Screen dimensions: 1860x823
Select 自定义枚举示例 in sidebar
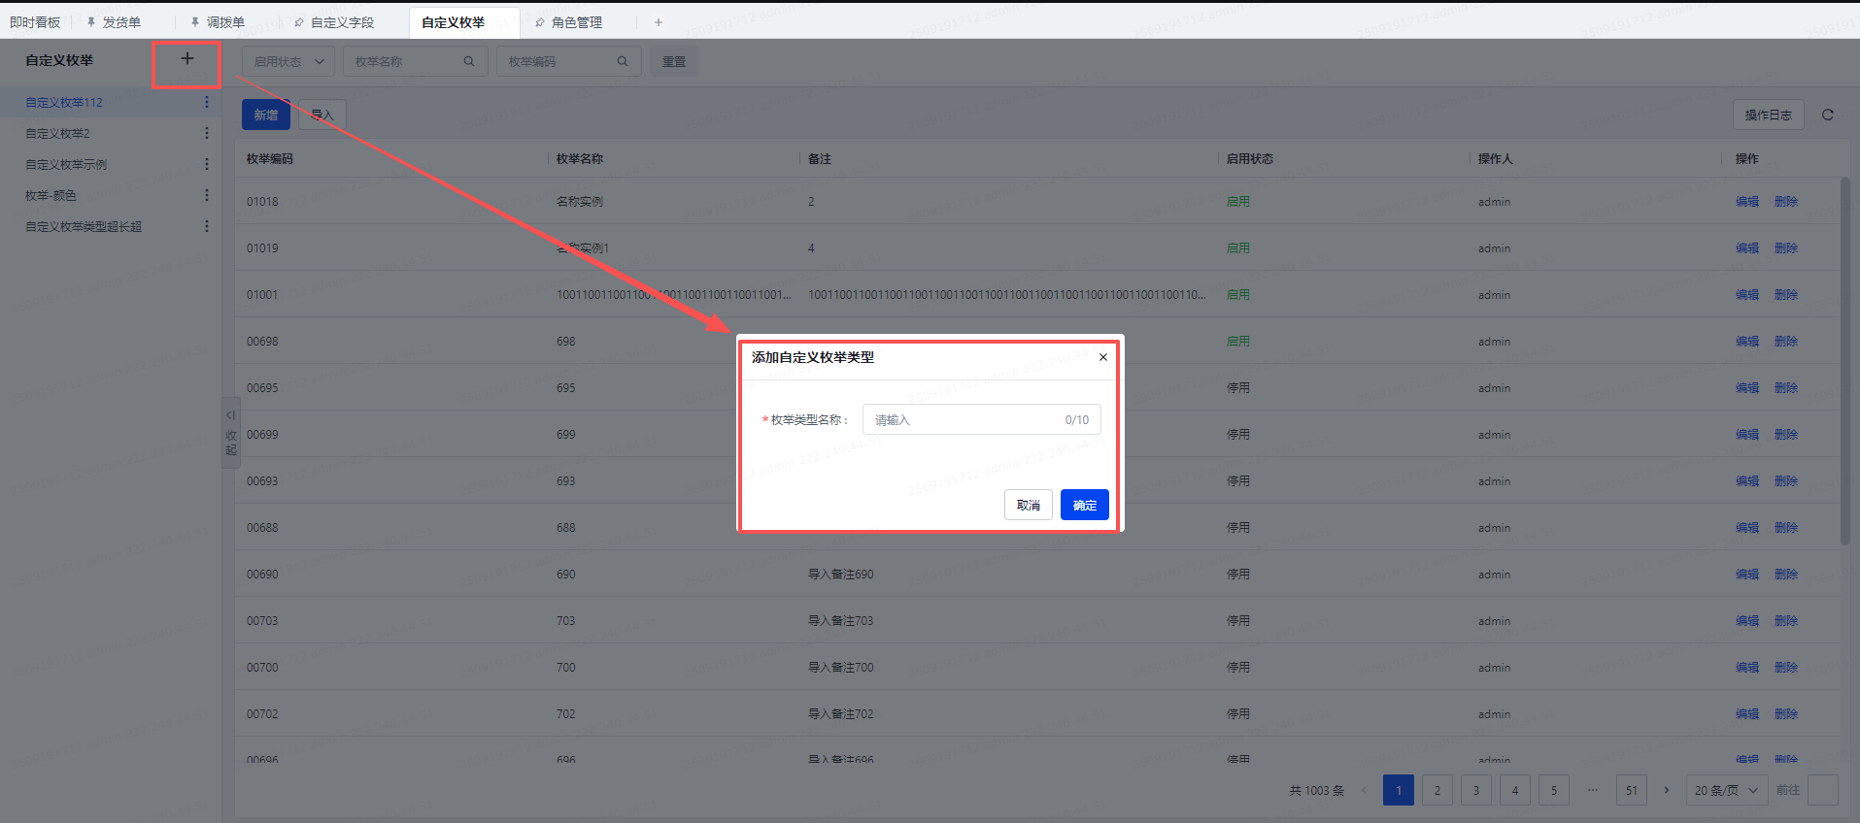(66, 164)
